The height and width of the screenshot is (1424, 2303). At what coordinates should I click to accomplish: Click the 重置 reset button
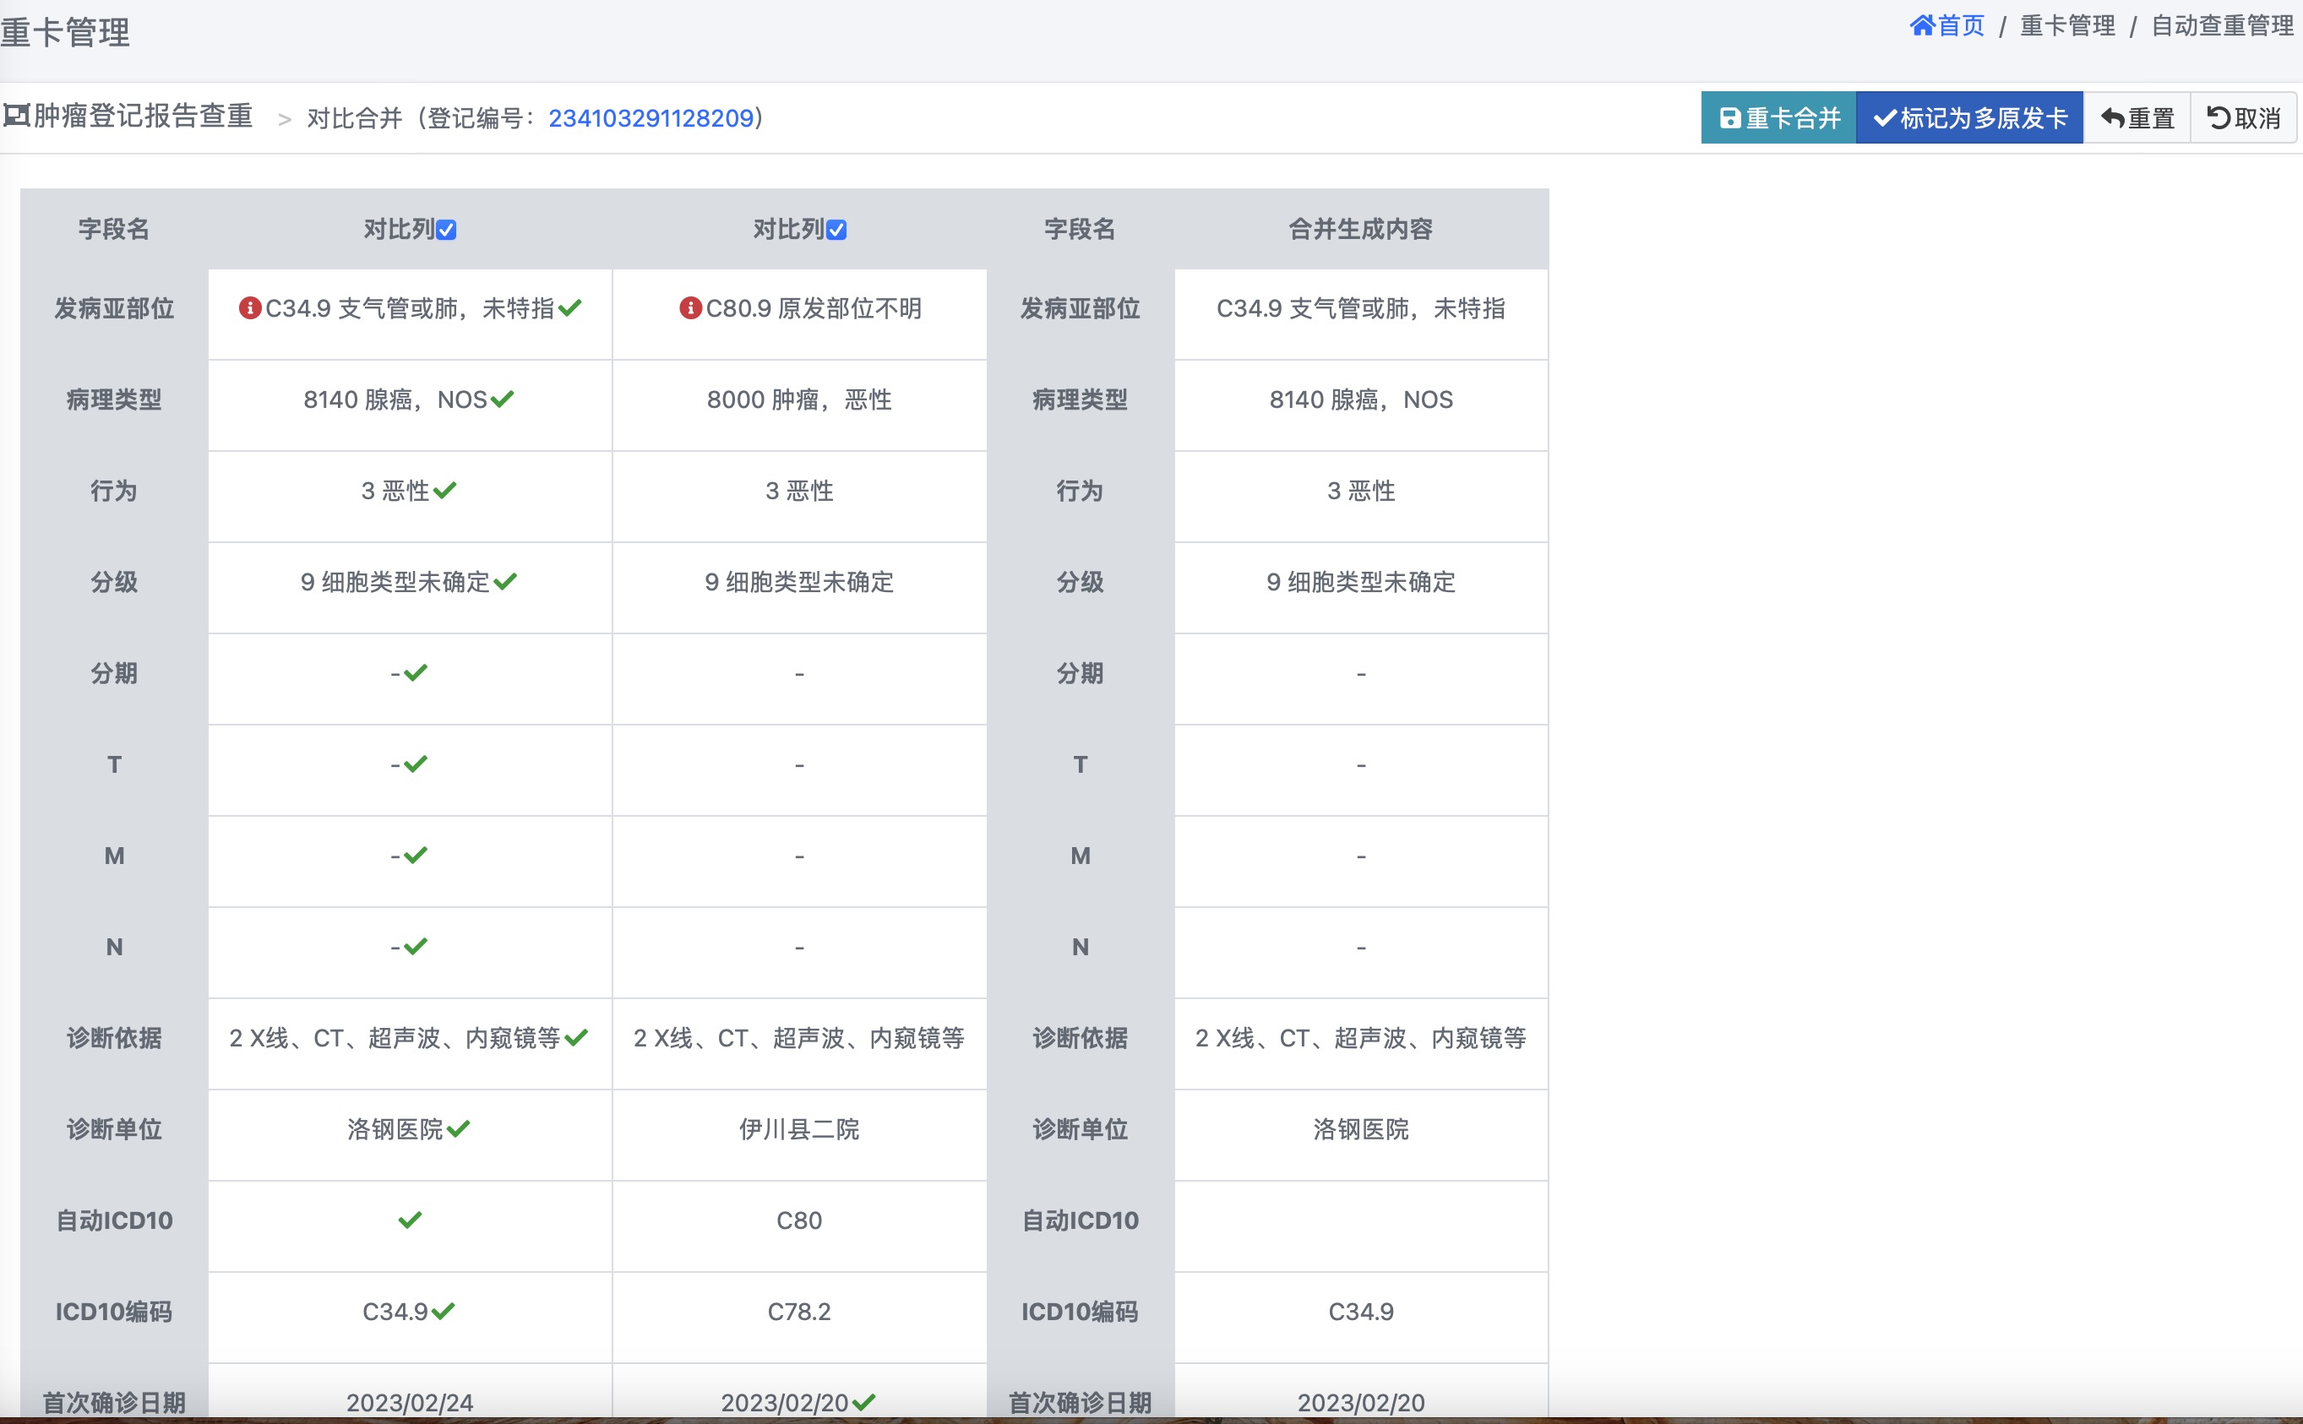[x=2137, y=117]
